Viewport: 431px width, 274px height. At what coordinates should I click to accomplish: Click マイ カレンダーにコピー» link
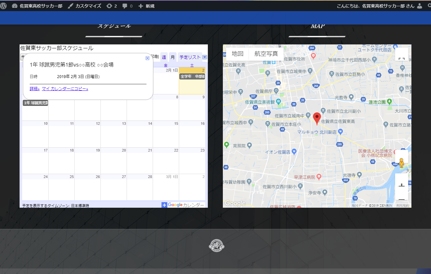click(x=65, y=89)
